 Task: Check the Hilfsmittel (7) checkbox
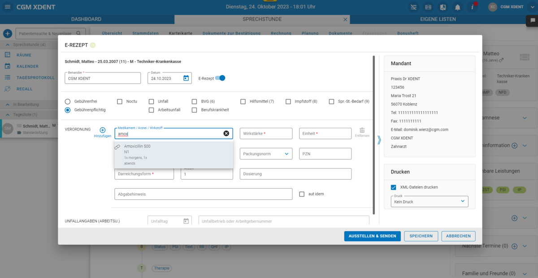(x=243, y=101)
